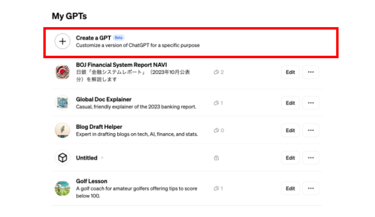Edit the Untitled GPT
Screen dimensions: 375x217
[290, 158]
